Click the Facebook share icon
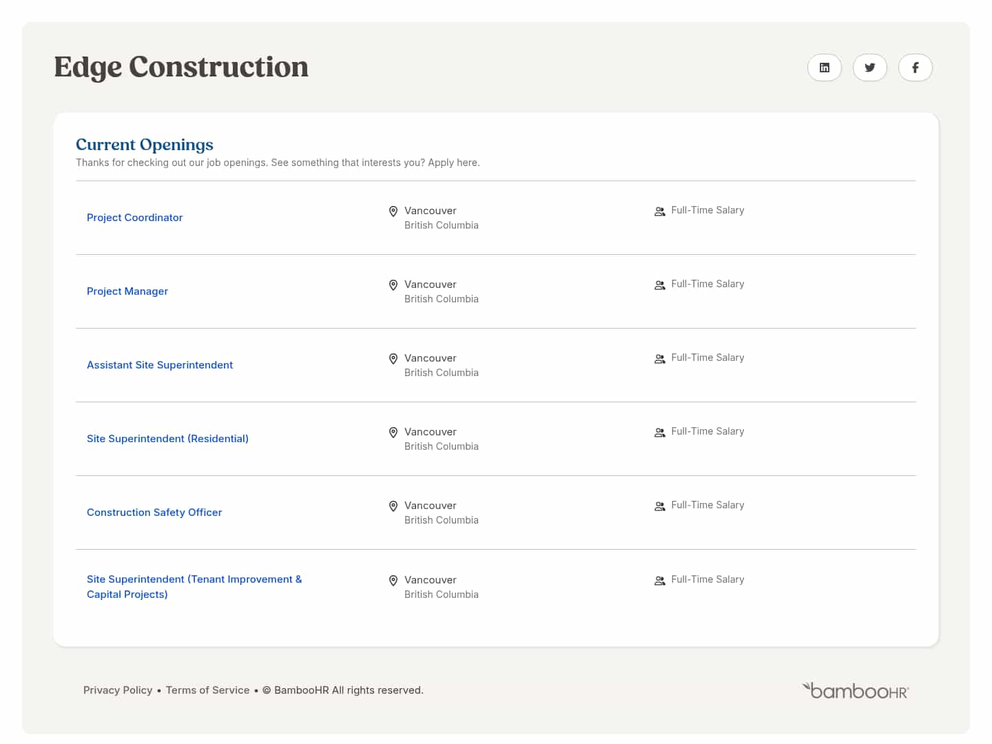Image resolution: width=992 pixels, height=744 pixels. (916, 68)
